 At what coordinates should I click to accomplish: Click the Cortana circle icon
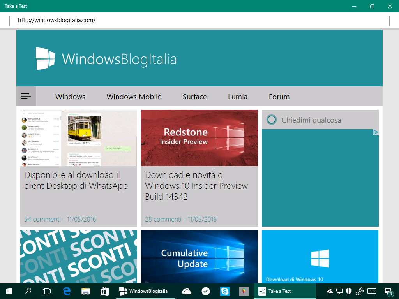pyautogui.click(x=271, y=120)
